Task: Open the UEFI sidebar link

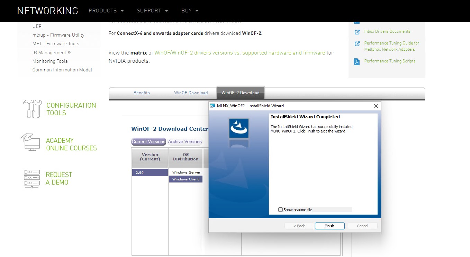Action: pyautogui.click(x=38, y=26)
